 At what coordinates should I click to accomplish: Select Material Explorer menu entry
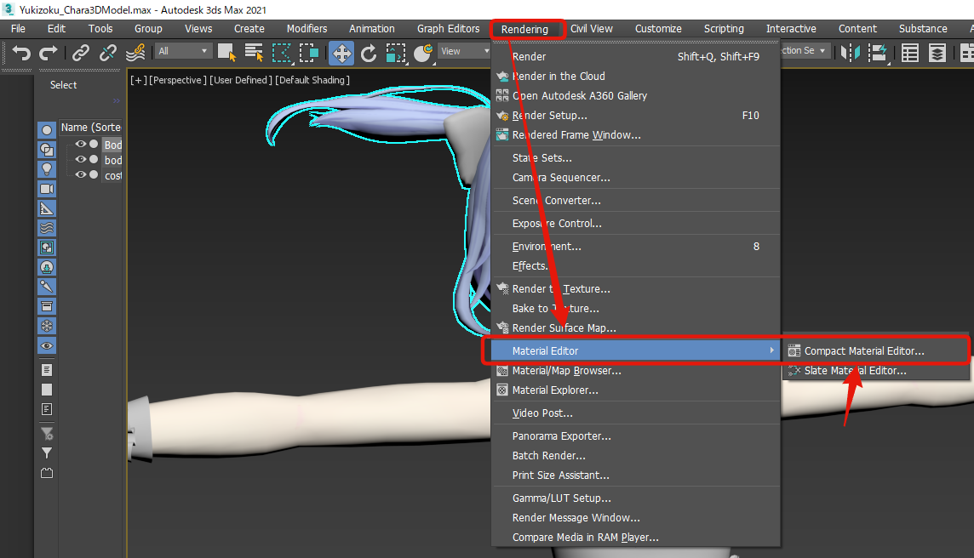point(636,390)
